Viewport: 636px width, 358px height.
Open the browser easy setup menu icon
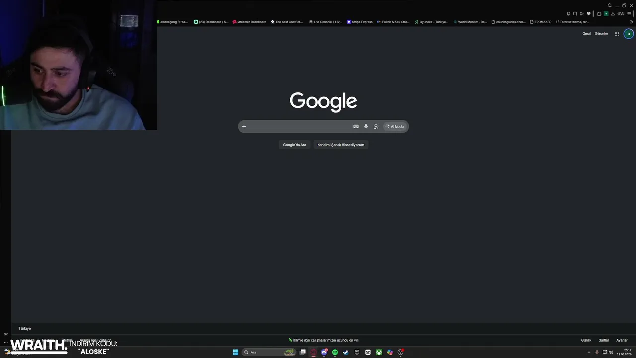[629, 14]
